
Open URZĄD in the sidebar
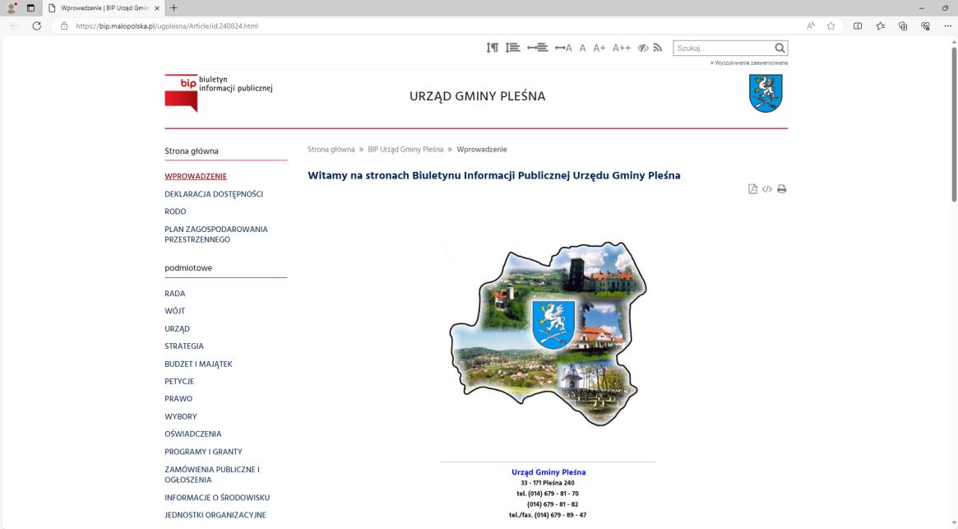[177, 328]
